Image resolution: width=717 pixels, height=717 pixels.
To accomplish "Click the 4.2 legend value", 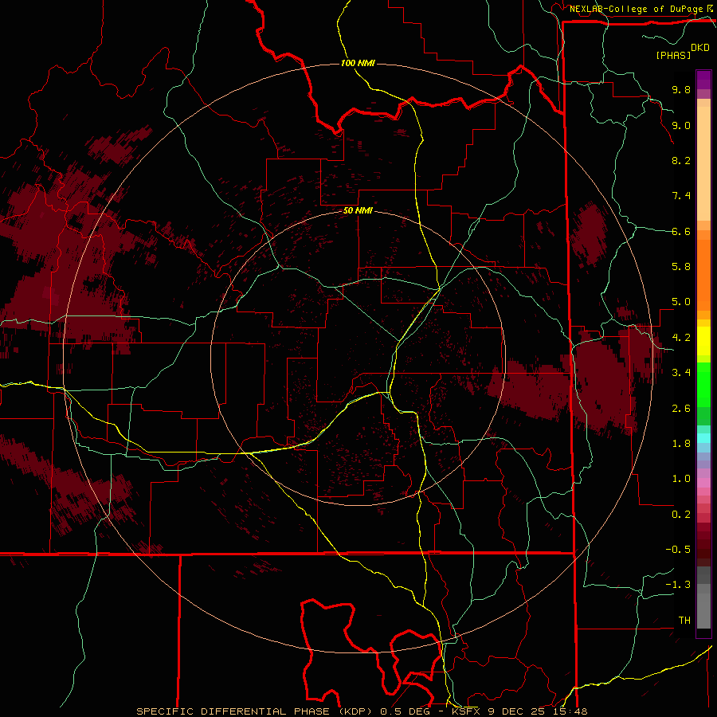I will (681, 338).
